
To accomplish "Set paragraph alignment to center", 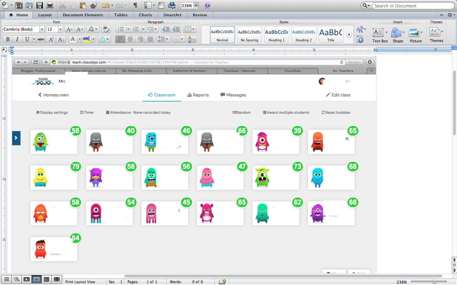I will (130, 39).
